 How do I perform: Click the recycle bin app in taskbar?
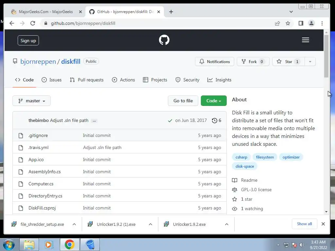coord(90,244)
